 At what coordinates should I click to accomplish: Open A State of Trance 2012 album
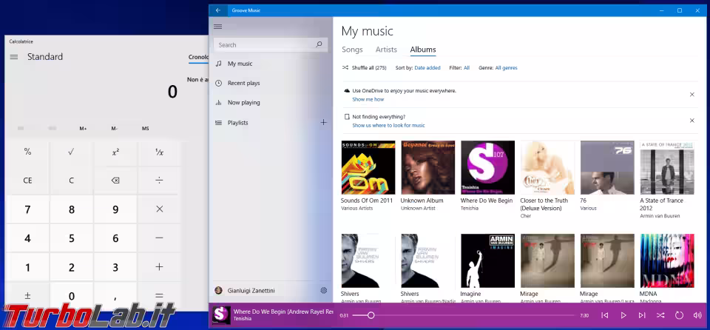(x=667, y=167)
